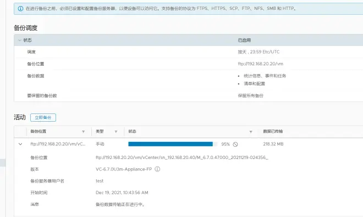The width and height of the screenshot is (363, 217).
Task: Click the start time Dec 19, 2021, 10:43:56 AM
Action: [122, 192]
